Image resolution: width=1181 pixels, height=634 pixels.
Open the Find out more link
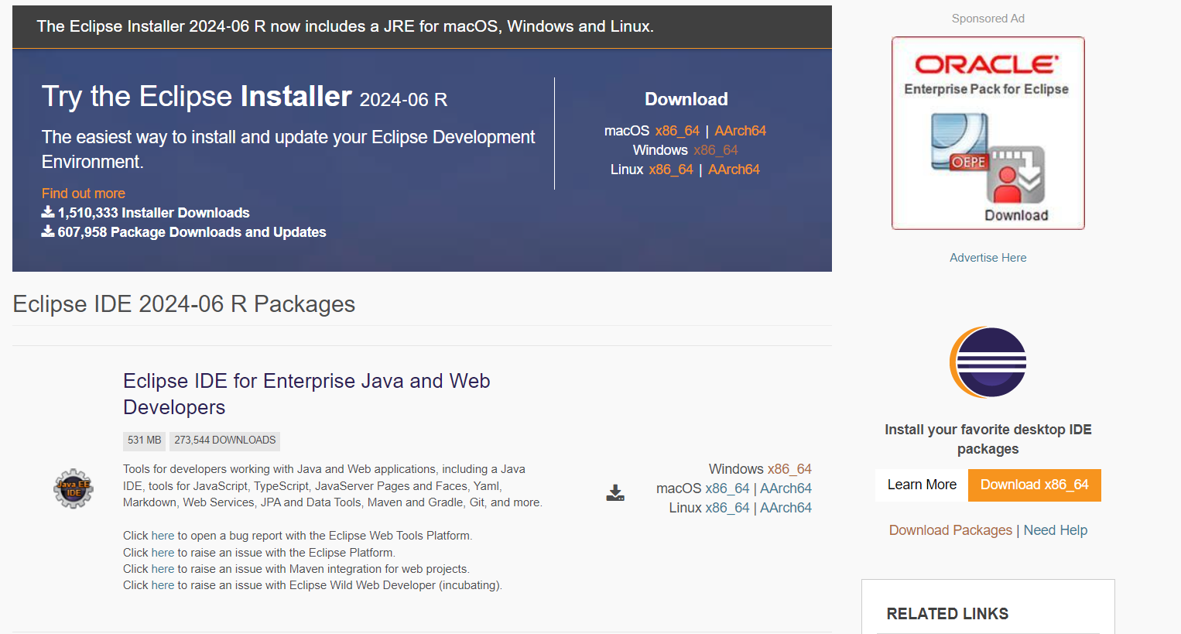84,194
